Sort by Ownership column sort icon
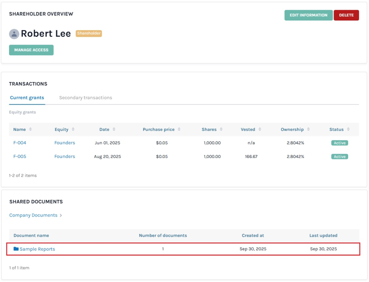This screenshot has height=282, width=369. click(x=308, y=129)
